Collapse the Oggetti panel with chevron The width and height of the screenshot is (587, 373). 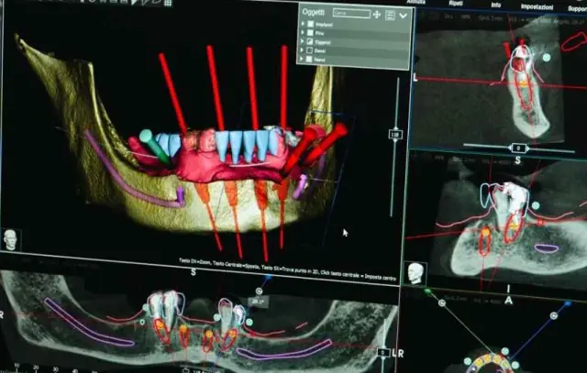[404, 16]
